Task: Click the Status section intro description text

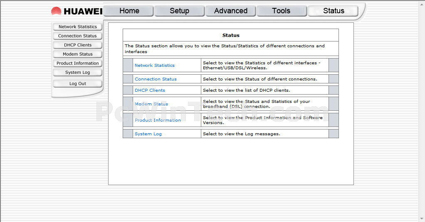Action: (x=225, y=49)
